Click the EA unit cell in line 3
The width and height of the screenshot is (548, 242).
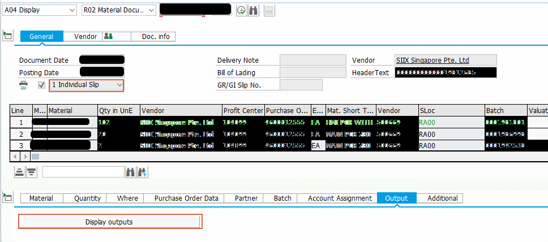(x=318, y=146)
